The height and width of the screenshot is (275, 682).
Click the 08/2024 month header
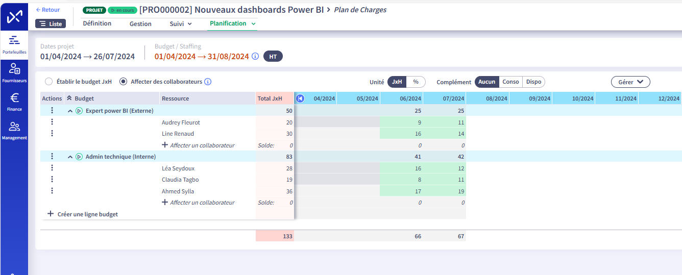[488, 98]
